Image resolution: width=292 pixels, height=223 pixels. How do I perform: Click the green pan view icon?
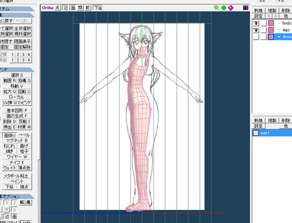click(x=224, y=8)
